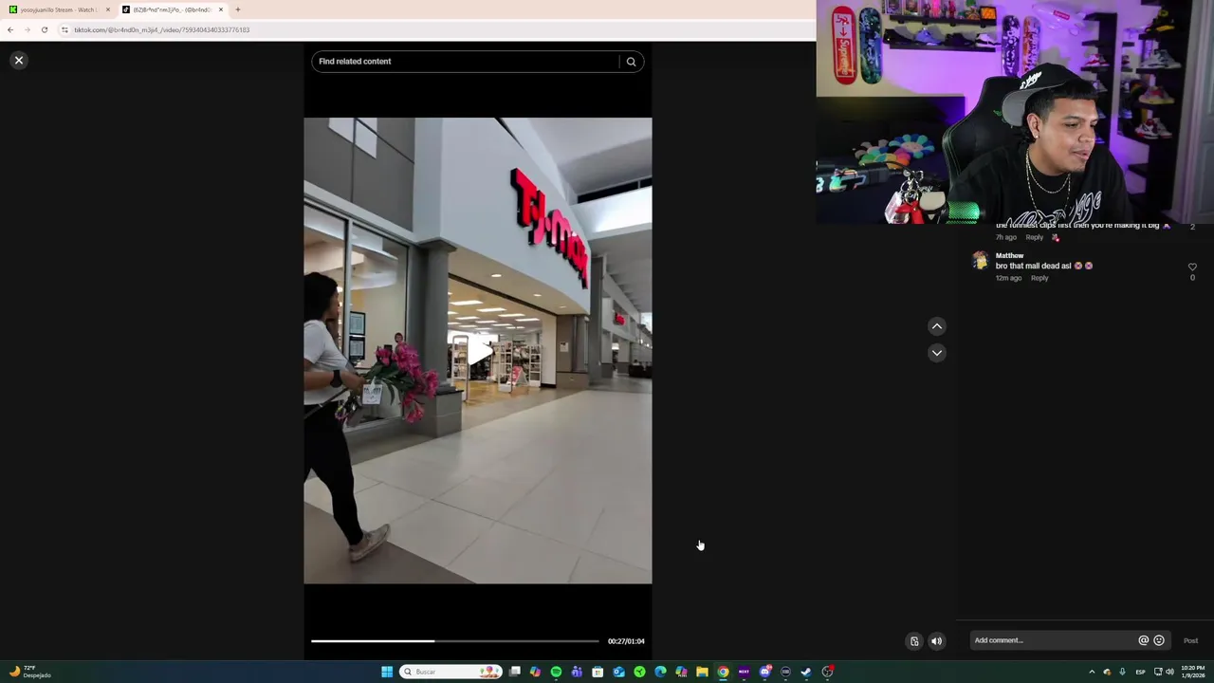Screen dimensions: 1214x683
Task: Click the ESP language indicator
Action: click(1140, 672)
